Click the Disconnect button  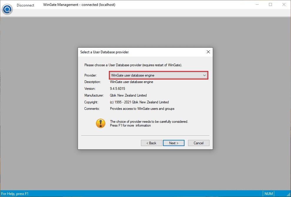25,5
